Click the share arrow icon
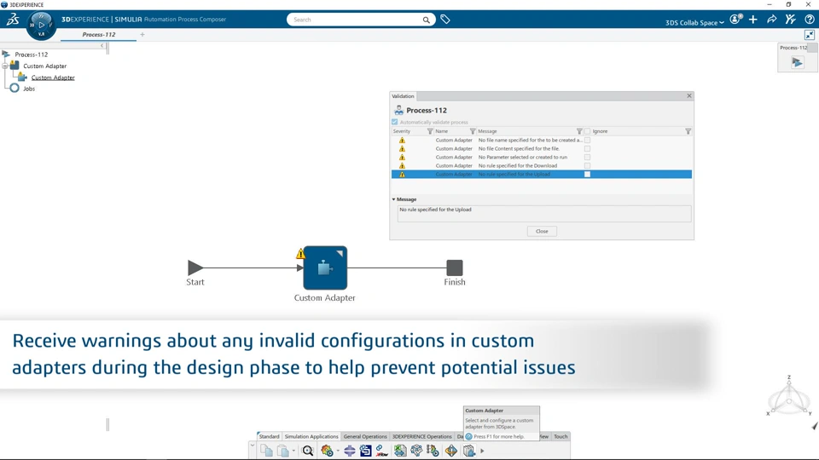Viewport: 819px width, 460px height. pyautogui.click(x=771, y=20)
